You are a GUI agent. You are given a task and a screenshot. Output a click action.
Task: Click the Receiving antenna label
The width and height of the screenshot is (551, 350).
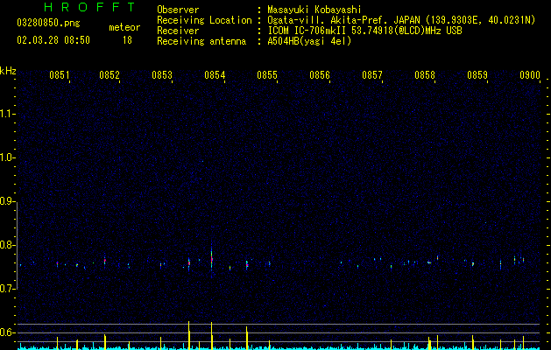pos(201,41)
